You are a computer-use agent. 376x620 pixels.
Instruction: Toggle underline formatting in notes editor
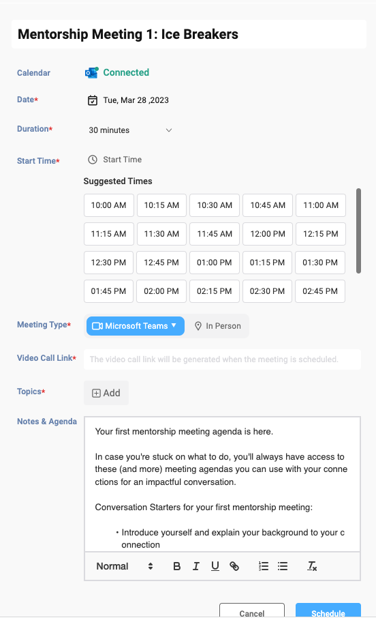coord(215,566)
